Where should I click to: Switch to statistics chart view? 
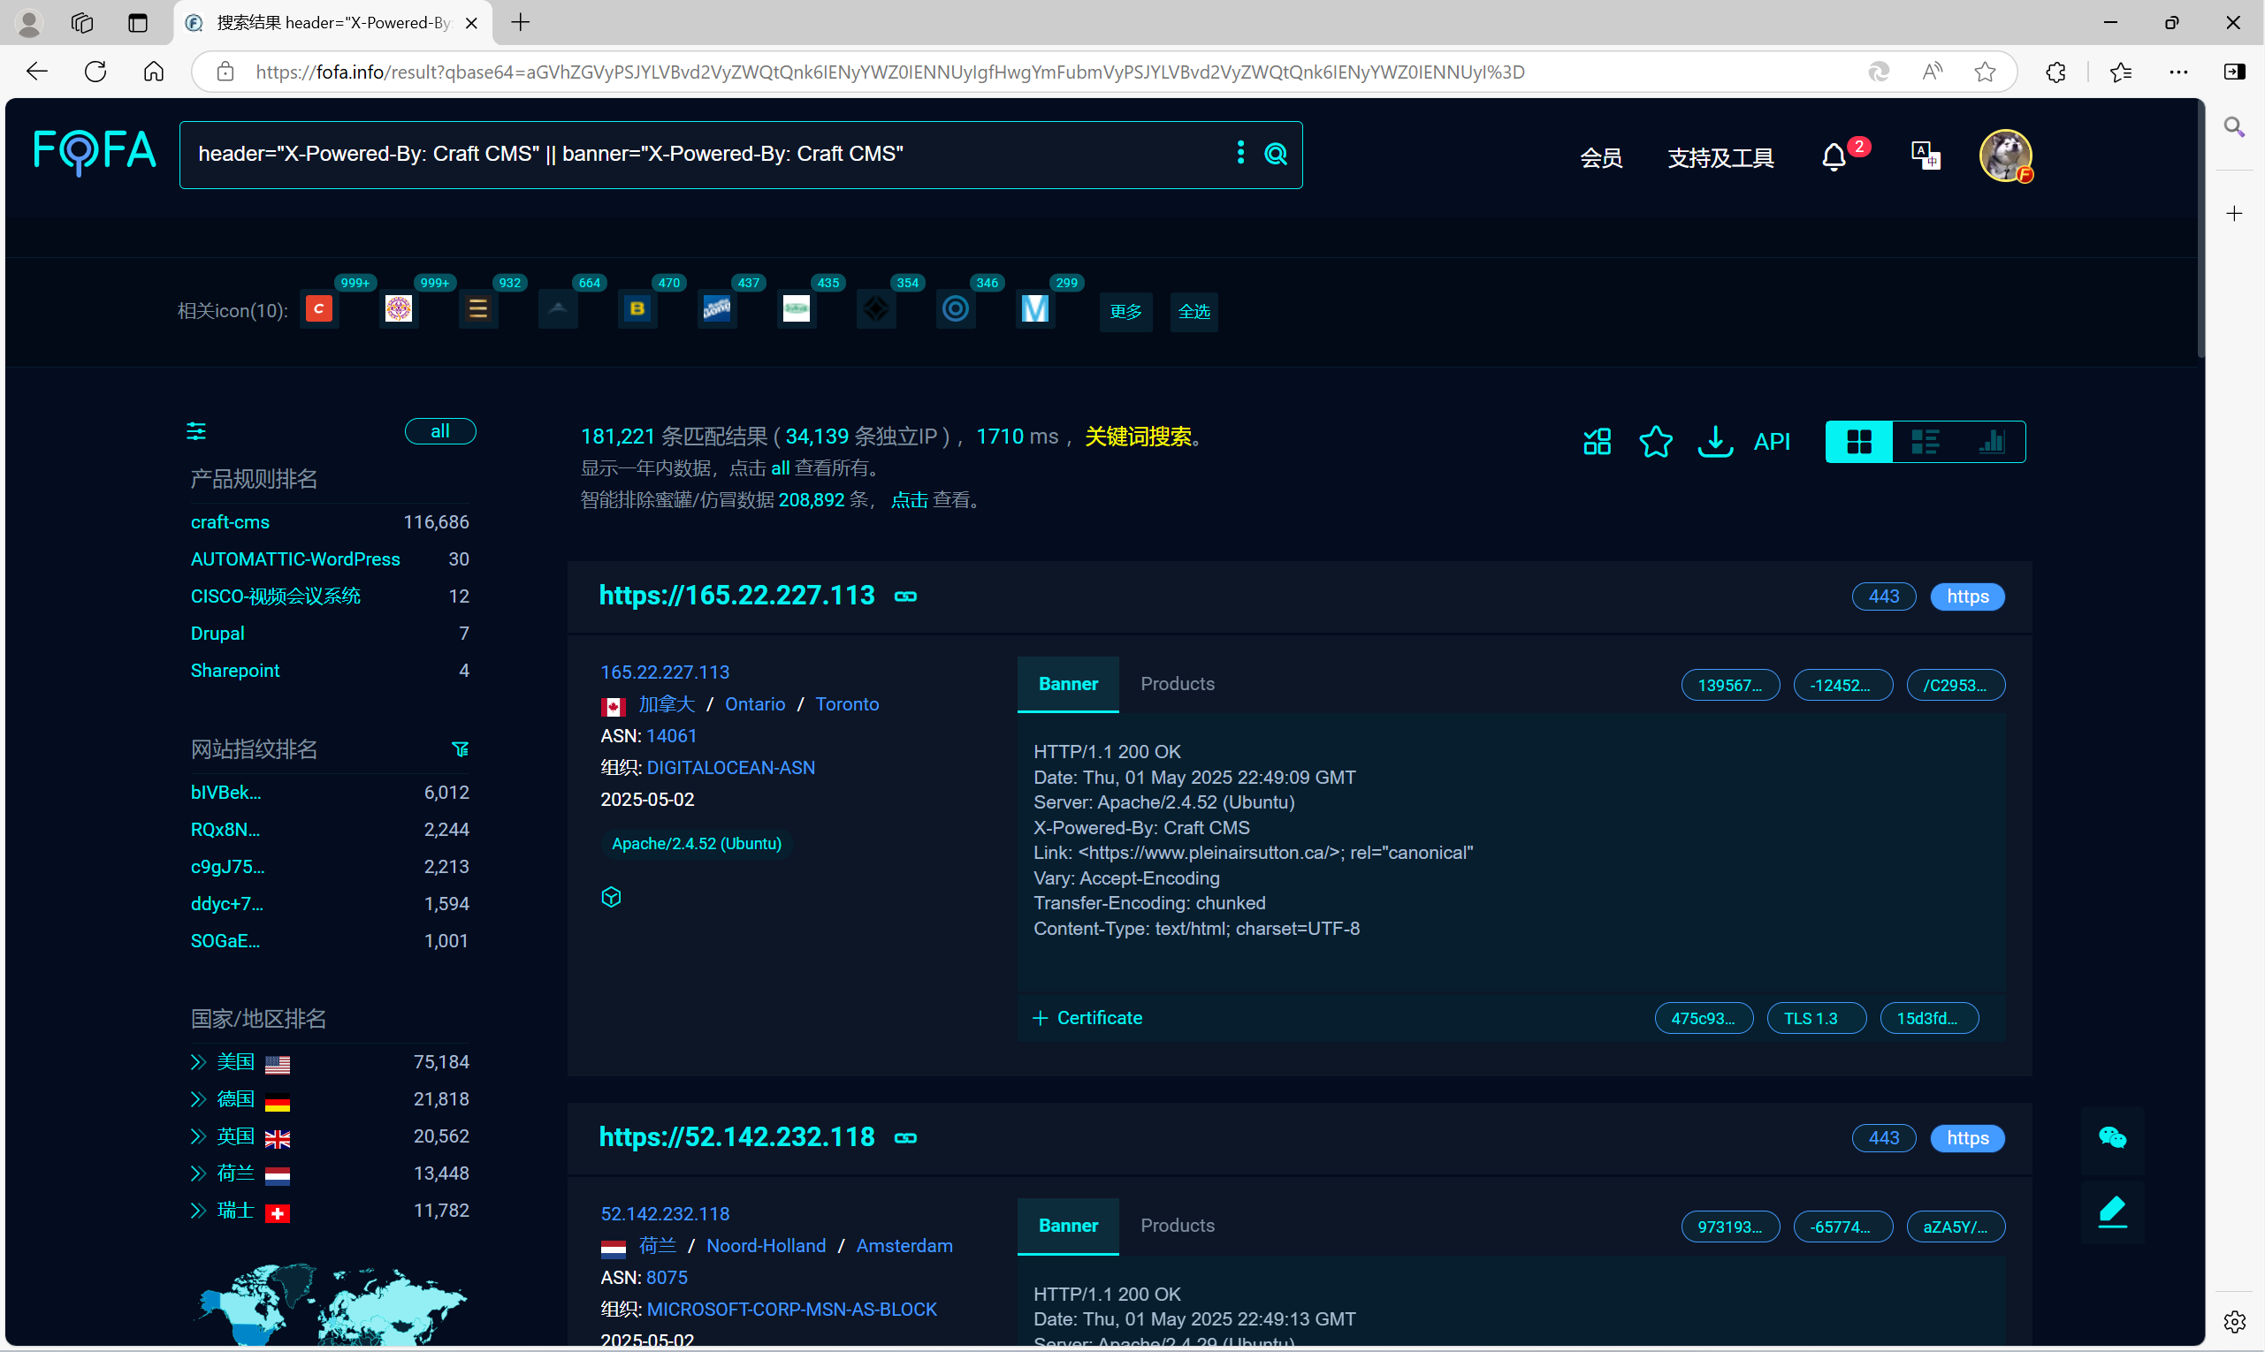coord(1992,442)
